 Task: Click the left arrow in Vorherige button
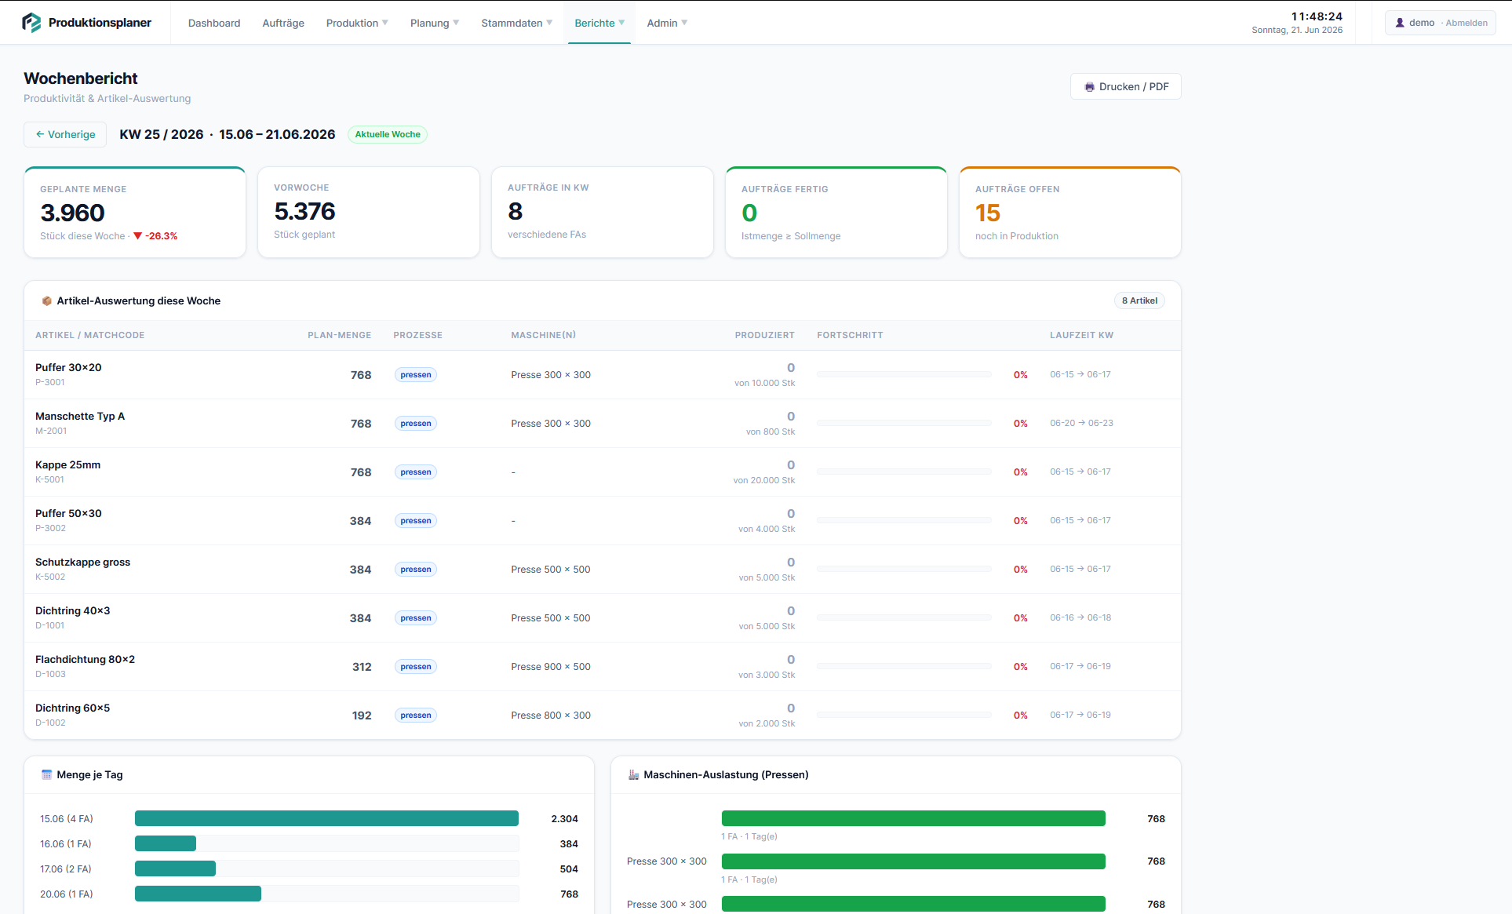[x=40, y=134]
